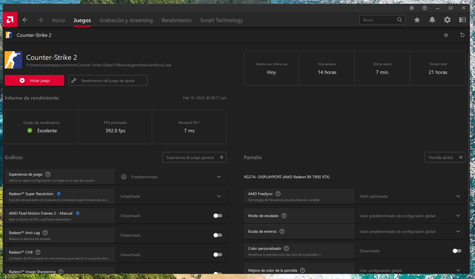Open the Experiencia de juego Predeterminado dropdown
This screenshot has width=475, height=279.
click(171, 177)
